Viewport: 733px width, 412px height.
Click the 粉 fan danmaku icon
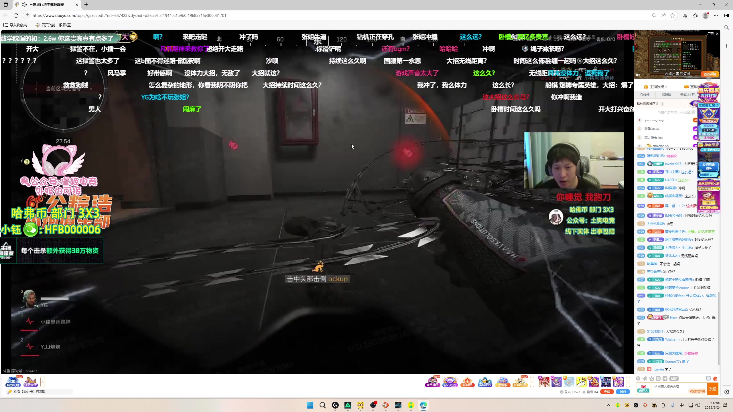658,379
